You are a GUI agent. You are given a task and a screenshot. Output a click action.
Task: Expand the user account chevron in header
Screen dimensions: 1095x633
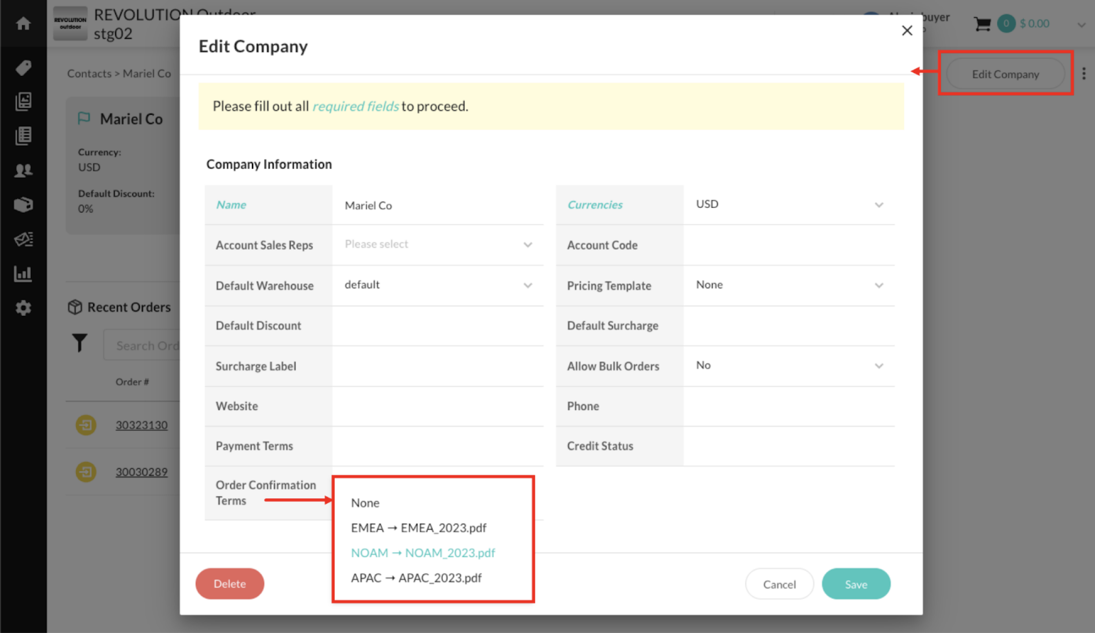(x=1081, y=25)
